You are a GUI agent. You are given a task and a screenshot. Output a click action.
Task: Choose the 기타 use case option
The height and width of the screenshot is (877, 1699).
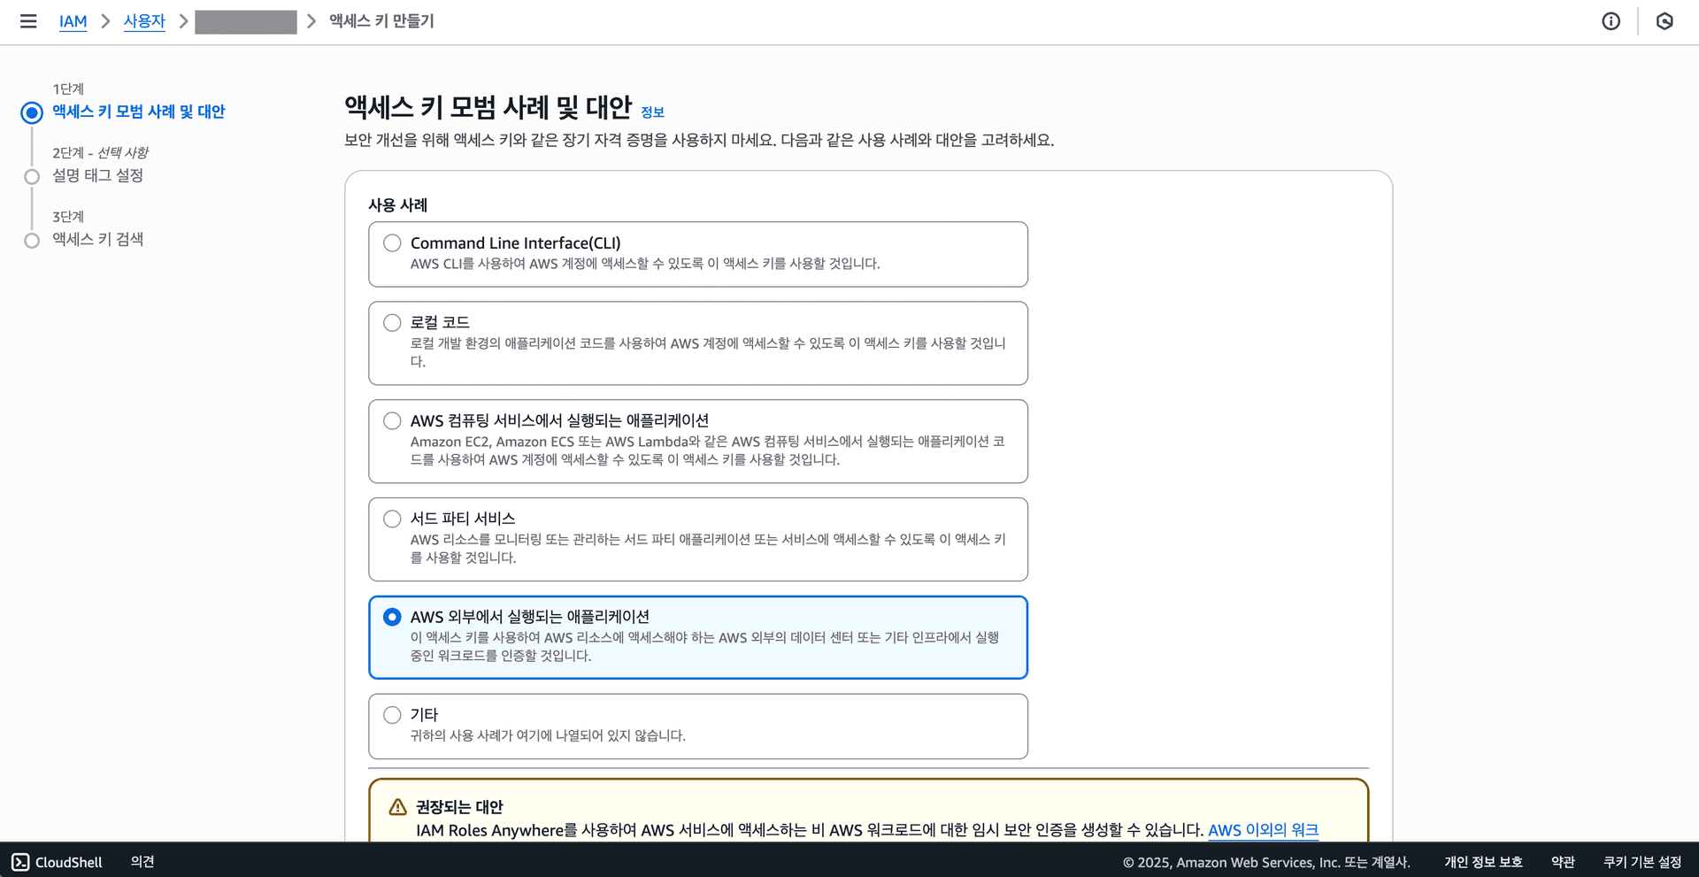point(392,714)
